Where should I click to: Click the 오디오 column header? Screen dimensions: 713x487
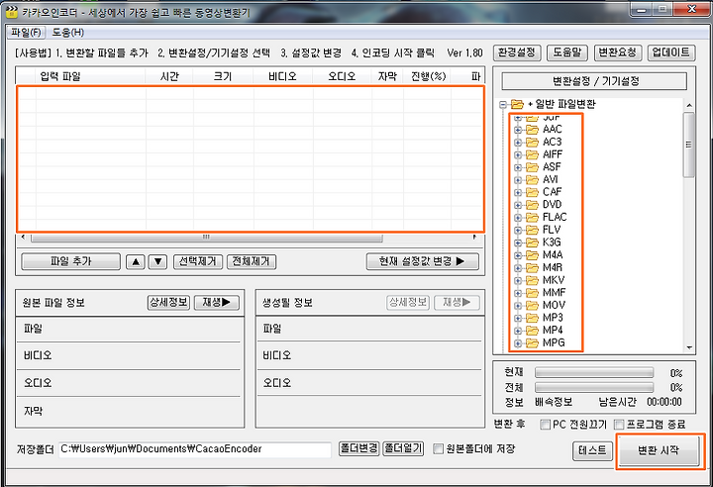click(x=342, y=76)
